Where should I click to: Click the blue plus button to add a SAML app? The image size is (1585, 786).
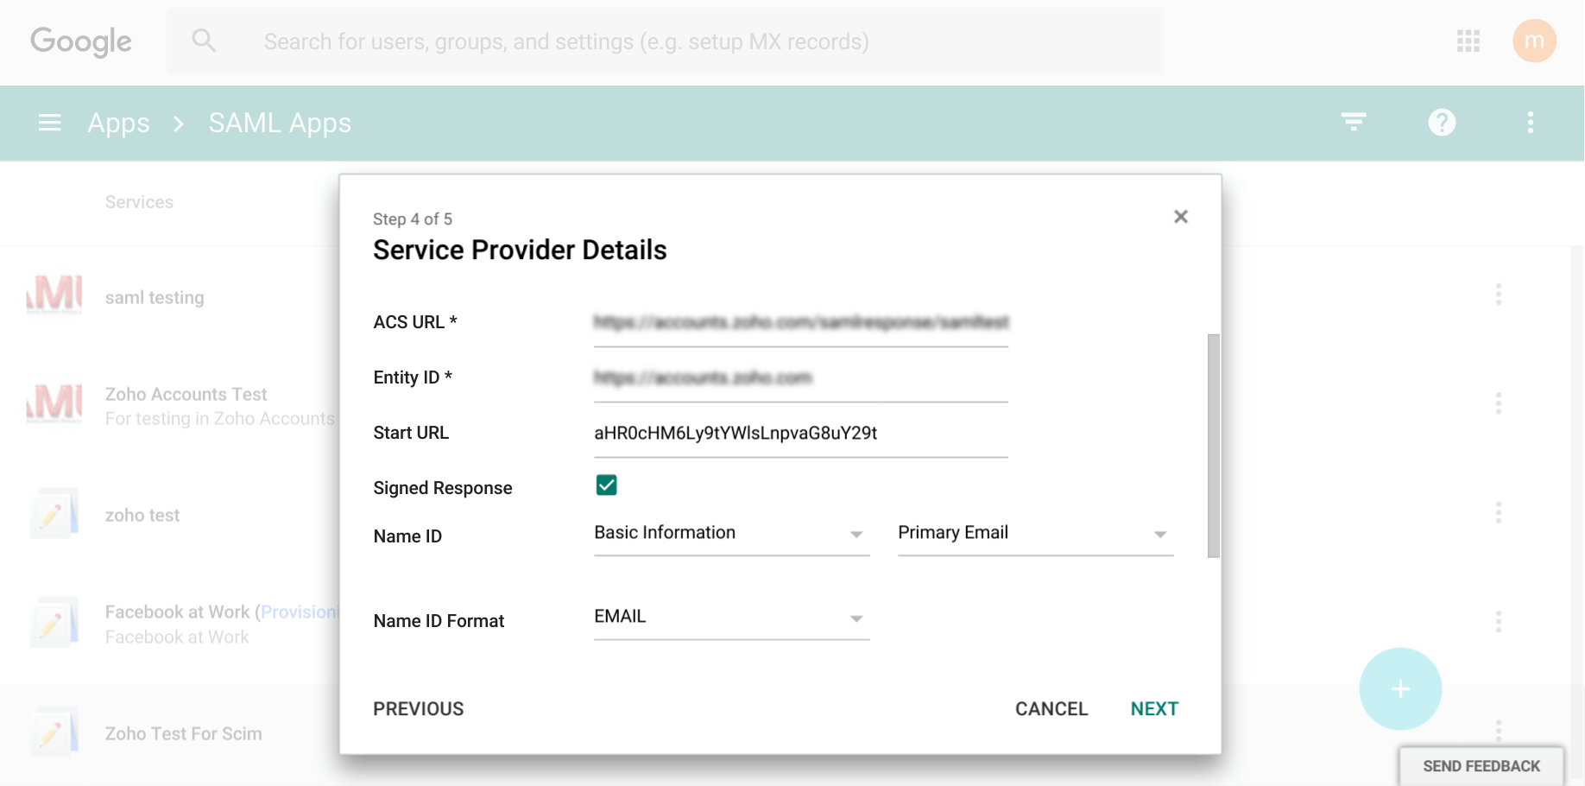1399,688
